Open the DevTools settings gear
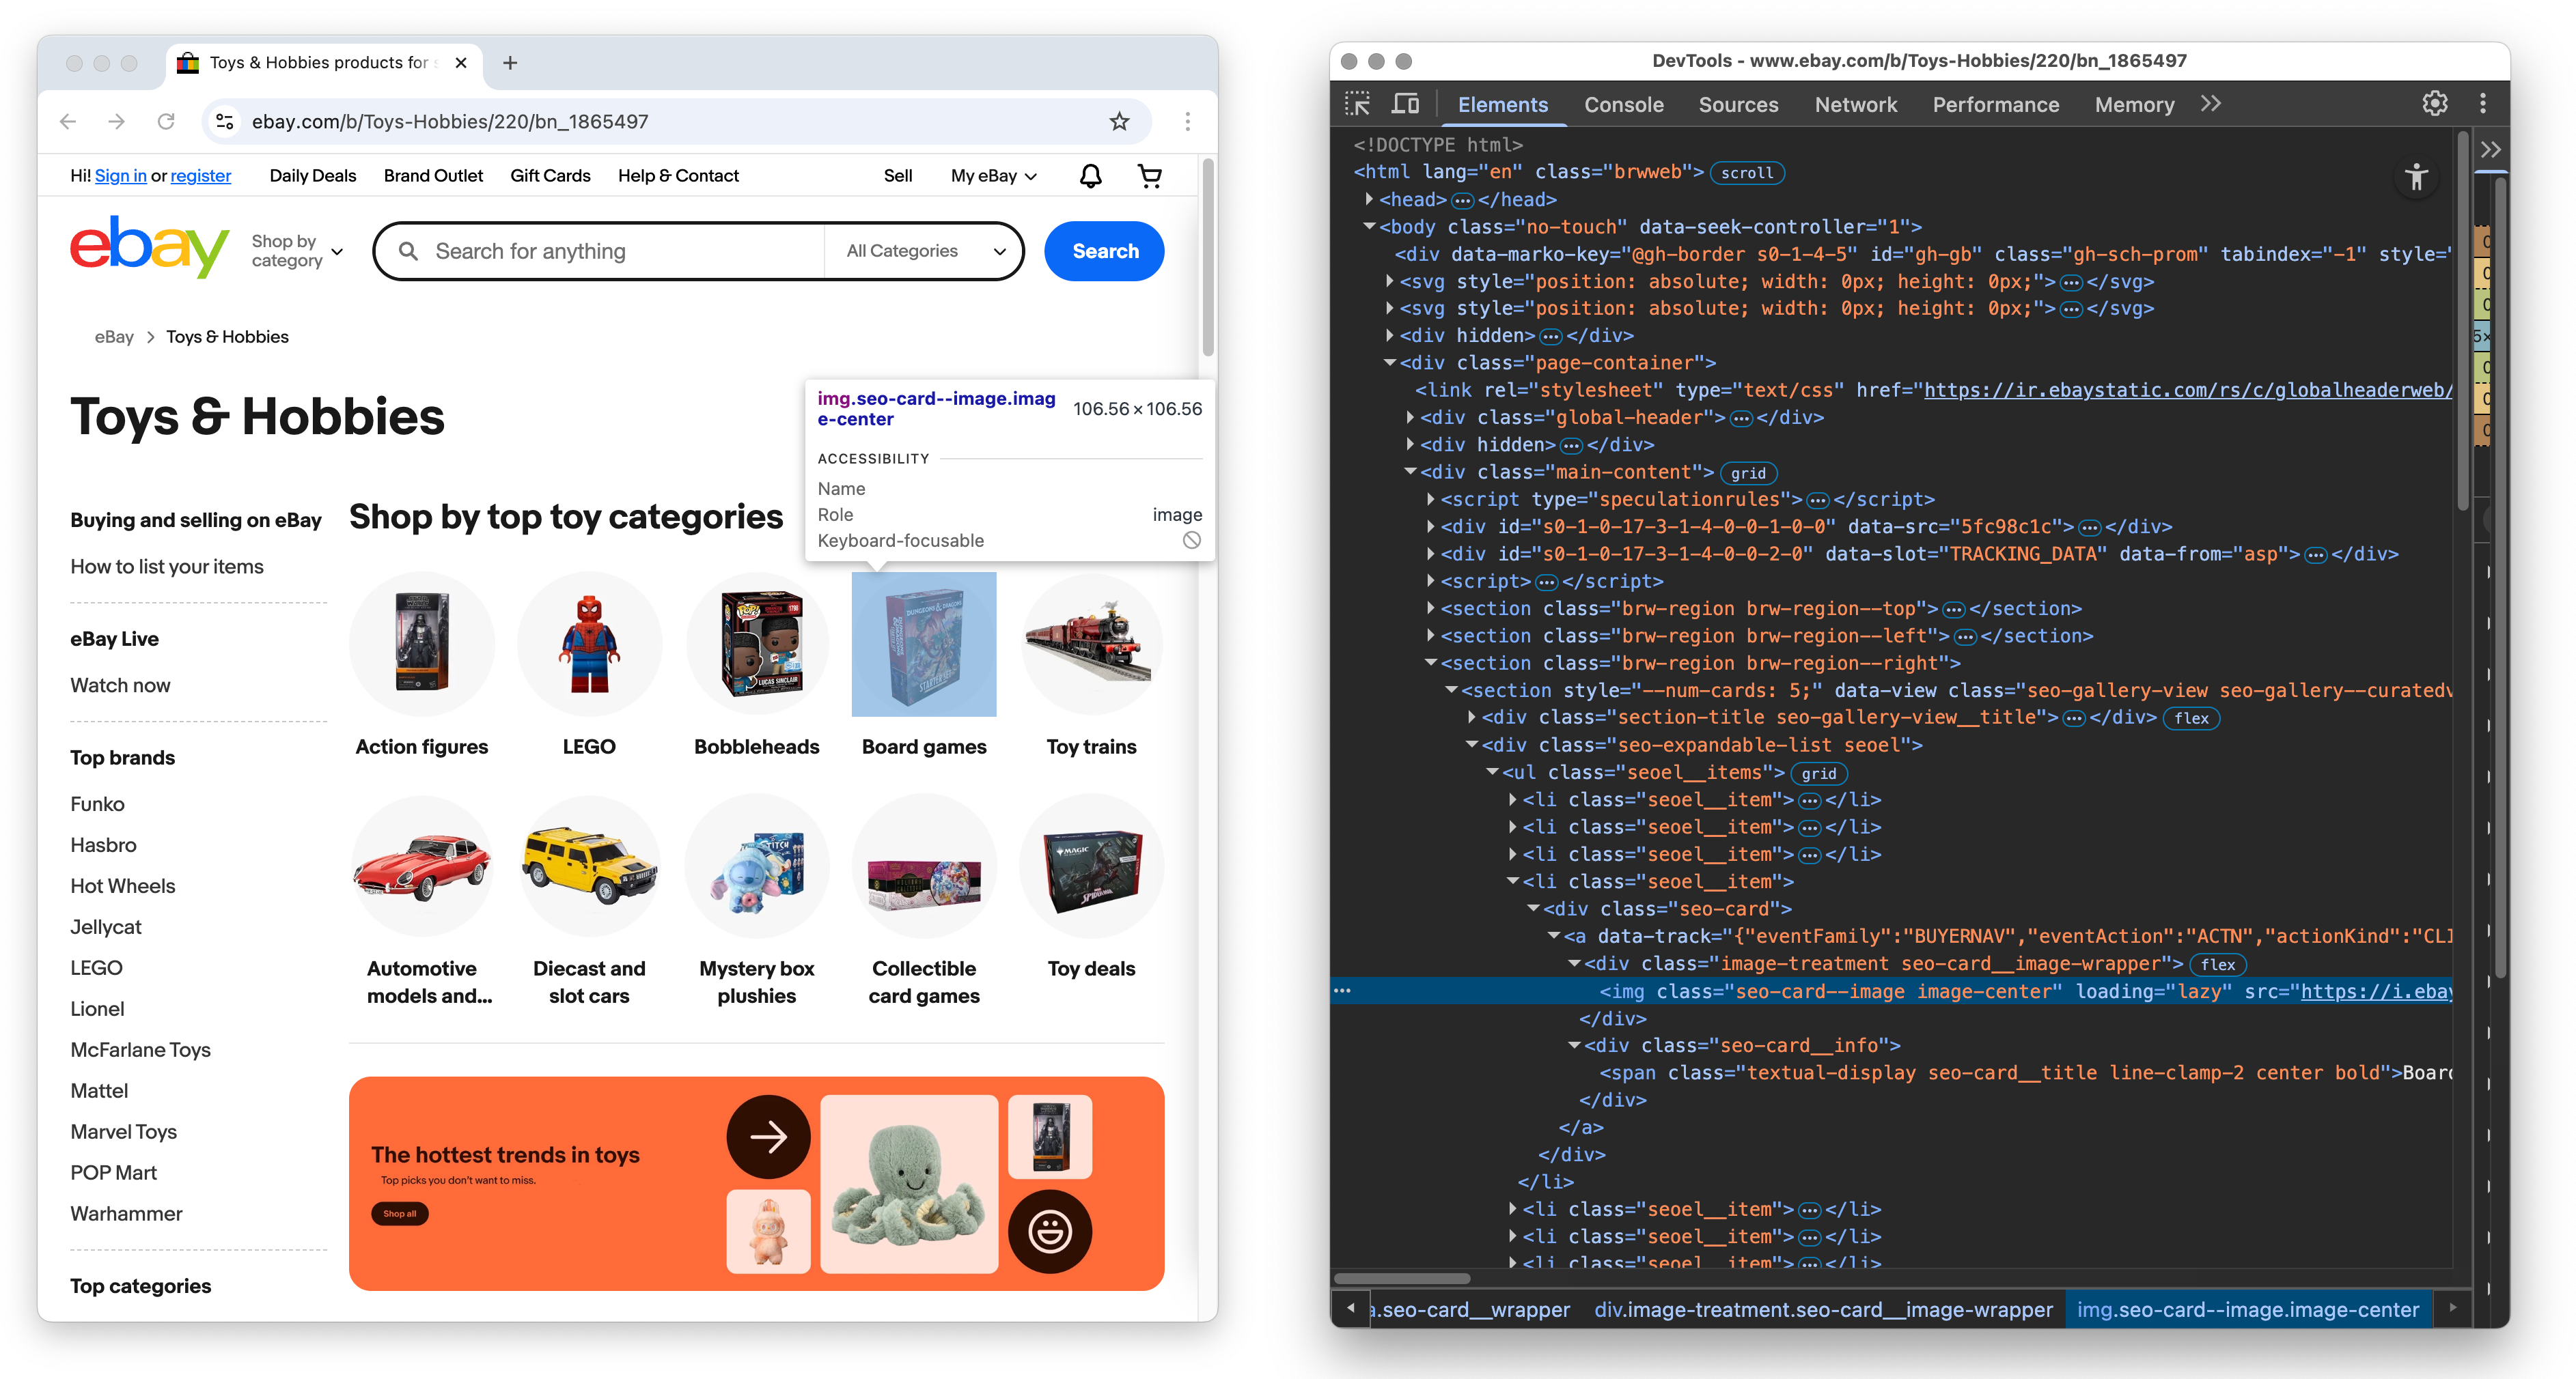The height and width of the screenshot is (1379, 2576). tap(2435, 103)
